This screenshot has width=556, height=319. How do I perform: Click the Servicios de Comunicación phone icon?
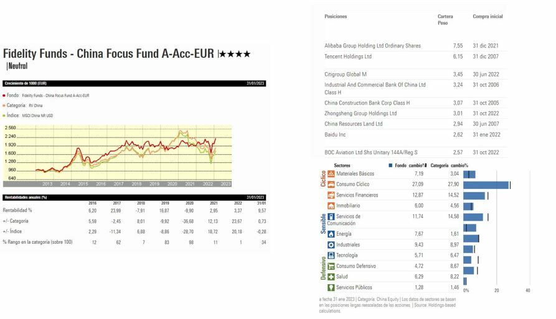(331, 216)
